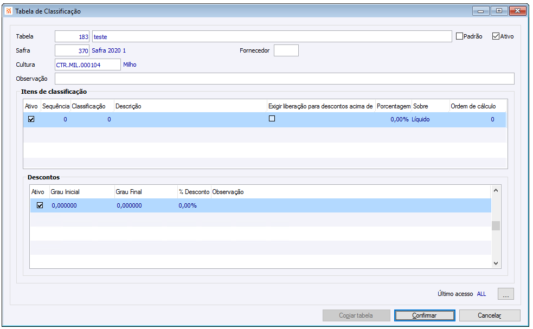
Task: Sort by Sequência column header
Action: click(x=56, y=106)
